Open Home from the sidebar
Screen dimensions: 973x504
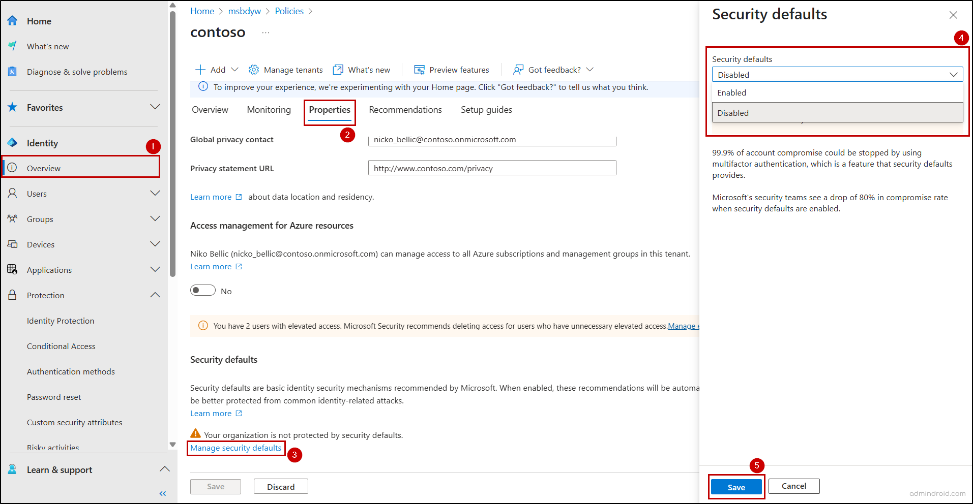[x=39, y=21]
